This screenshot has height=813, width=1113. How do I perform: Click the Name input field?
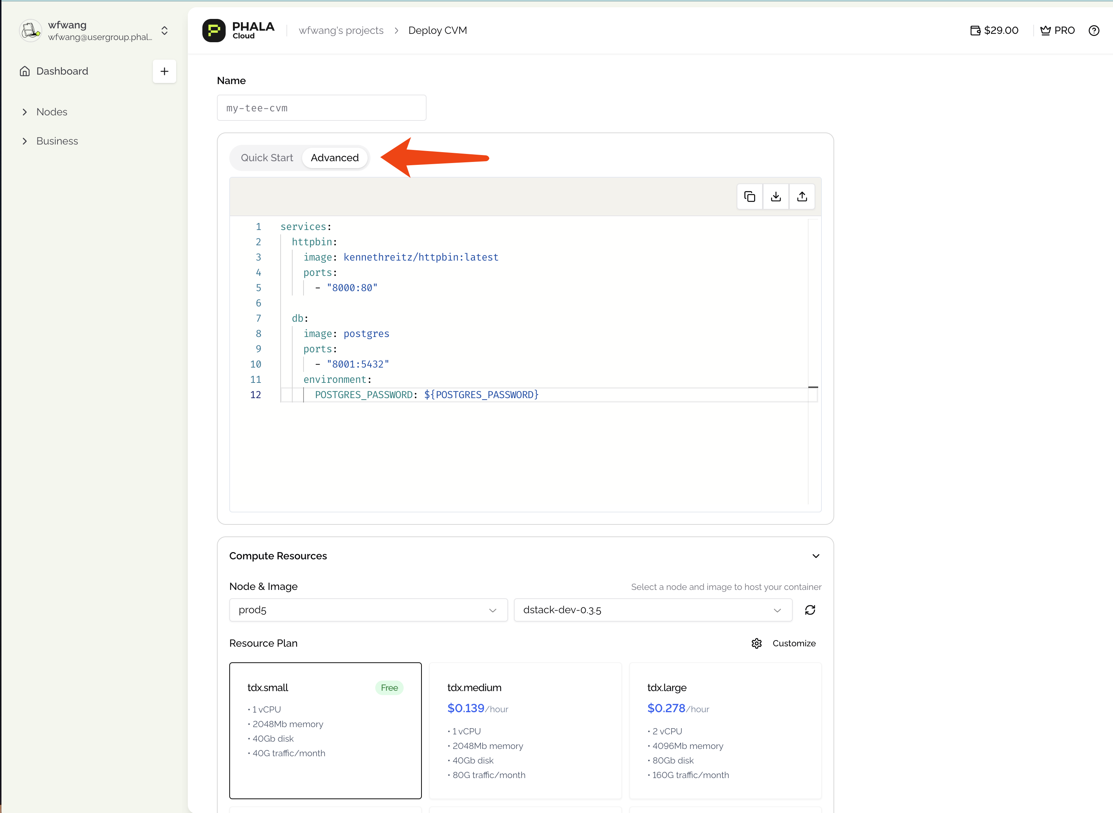321,108
